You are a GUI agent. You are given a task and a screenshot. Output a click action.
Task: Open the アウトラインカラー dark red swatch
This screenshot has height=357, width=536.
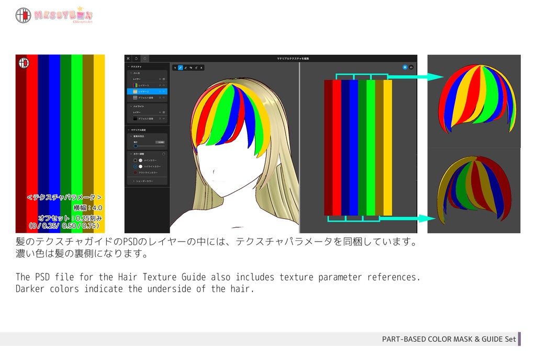pos(136,172)
